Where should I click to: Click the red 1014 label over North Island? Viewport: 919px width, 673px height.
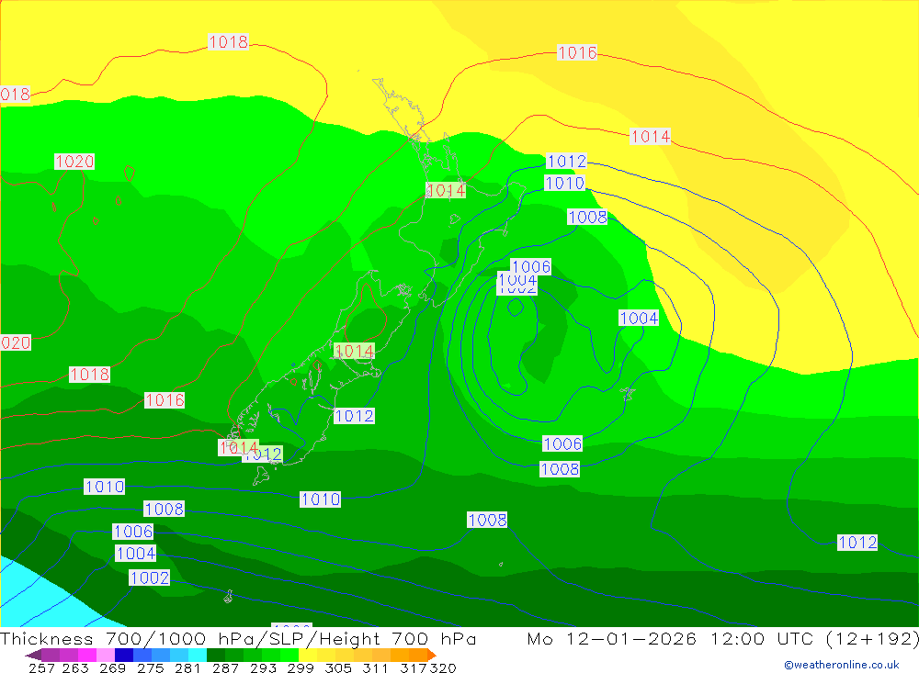(x=446, y=190)
